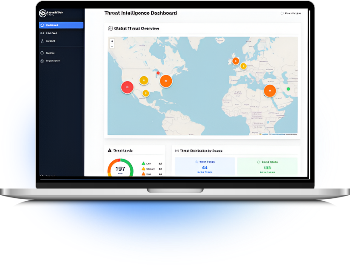Screen dimensions: 350x265
Task: Open the blue News Feeds card showing 64
Action: pos(205,167)
